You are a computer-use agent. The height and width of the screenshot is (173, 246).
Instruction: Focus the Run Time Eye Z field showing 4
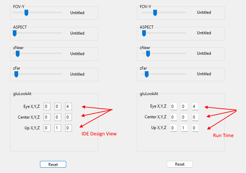click(x=195, y=106)
